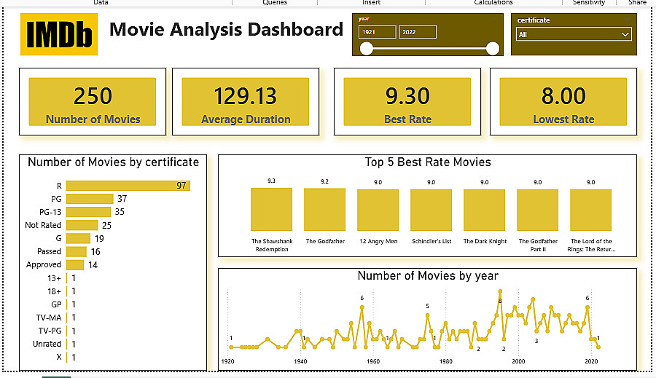This screenshot has width=656, height=378.
Task: Click the 9.3 label above Shawshank
Action: [x=272, y=181]
